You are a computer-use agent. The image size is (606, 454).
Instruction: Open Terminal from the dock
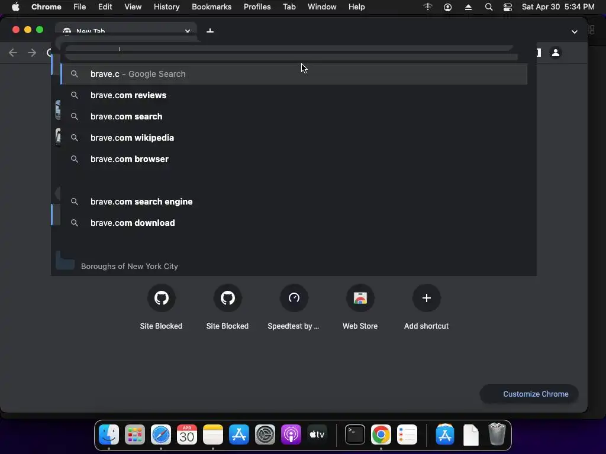[x=355, y=434]
